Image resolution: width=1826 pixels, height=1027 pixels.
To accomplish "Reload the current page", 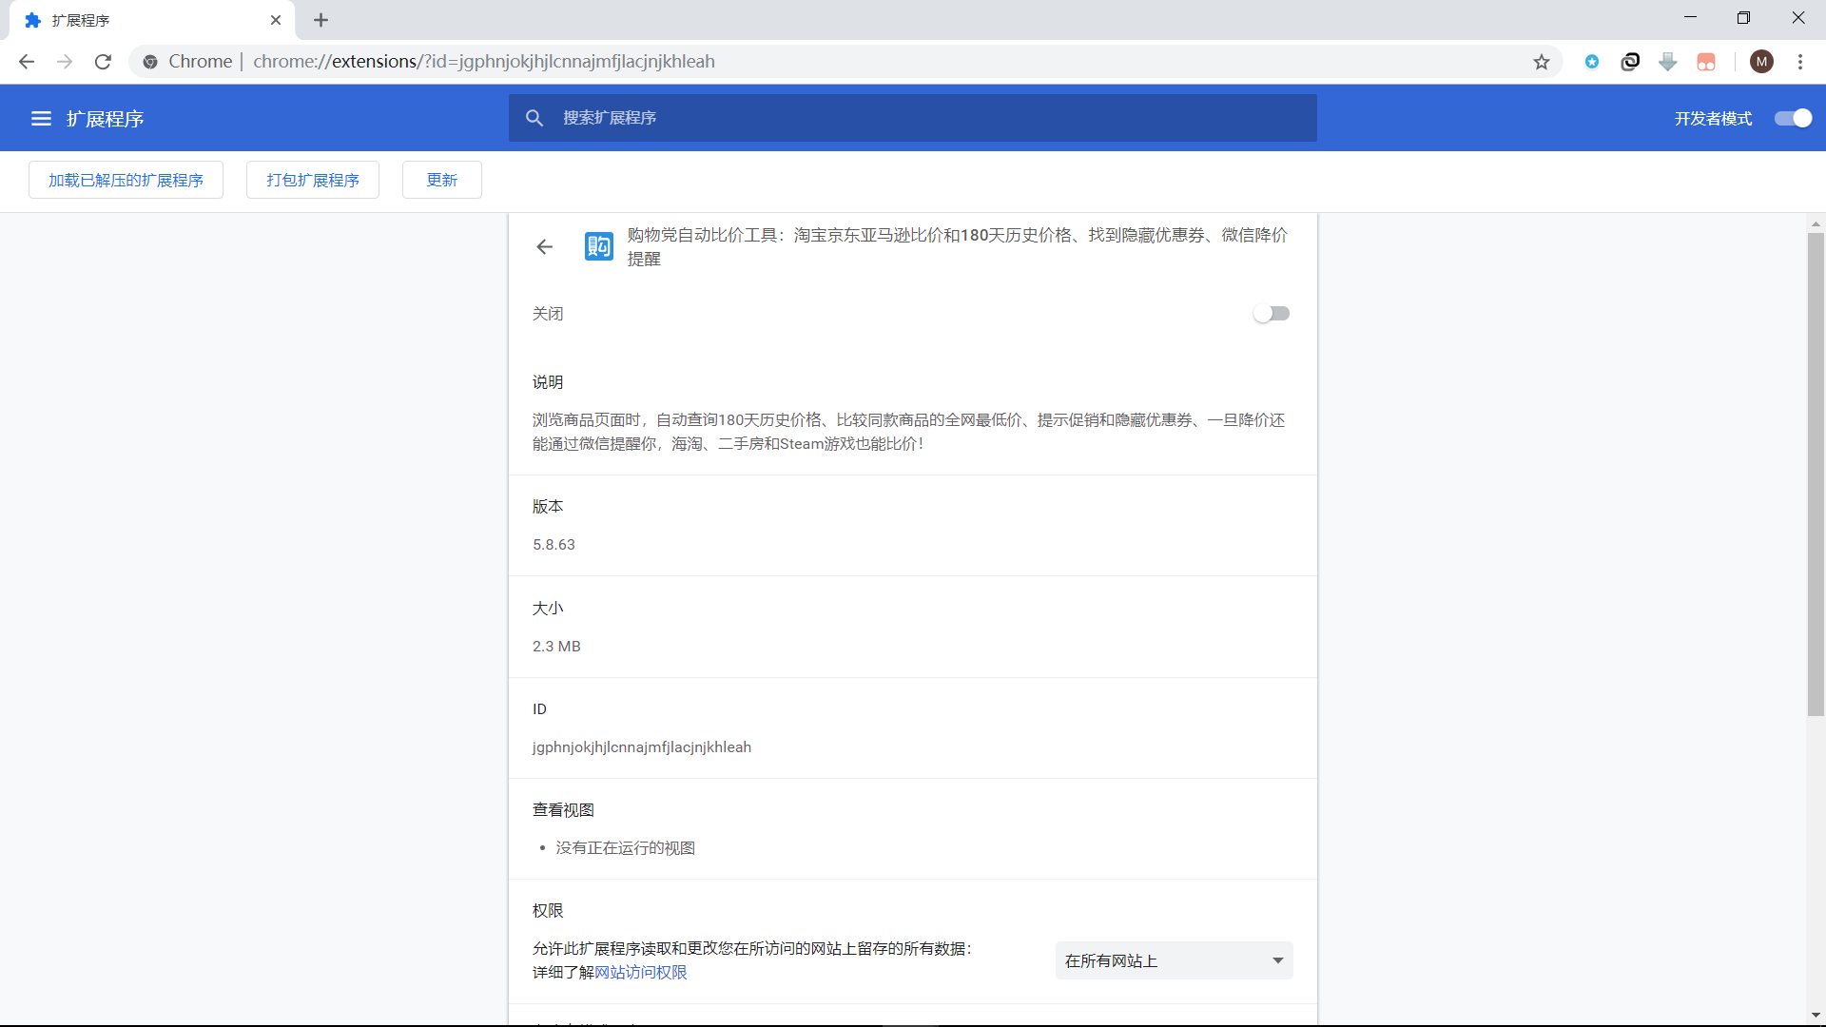I will [x=103, y=62].
